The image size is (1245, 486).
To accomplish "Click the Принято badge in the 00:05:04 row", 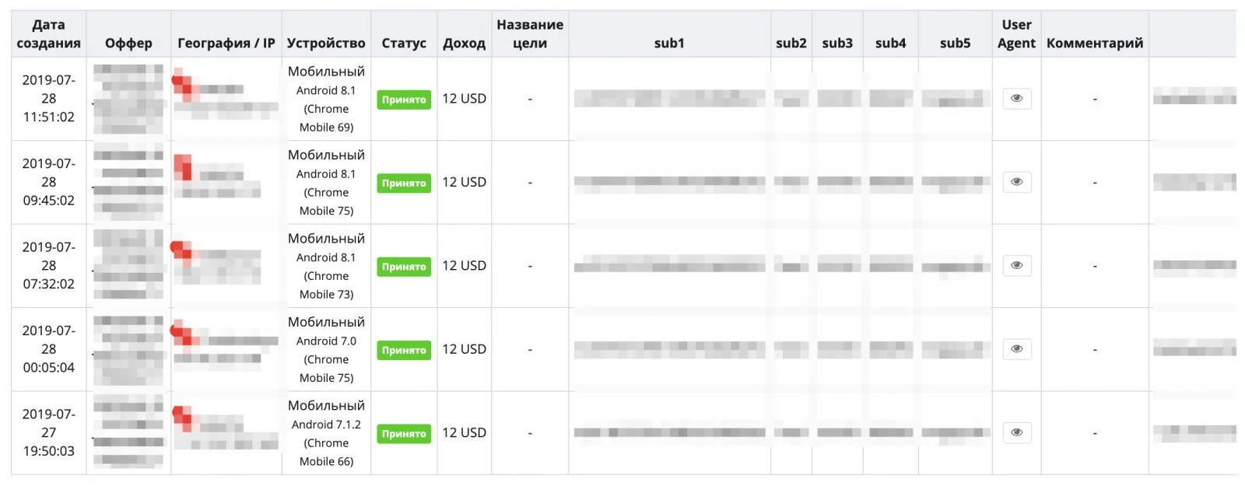I will coord(404,350).
